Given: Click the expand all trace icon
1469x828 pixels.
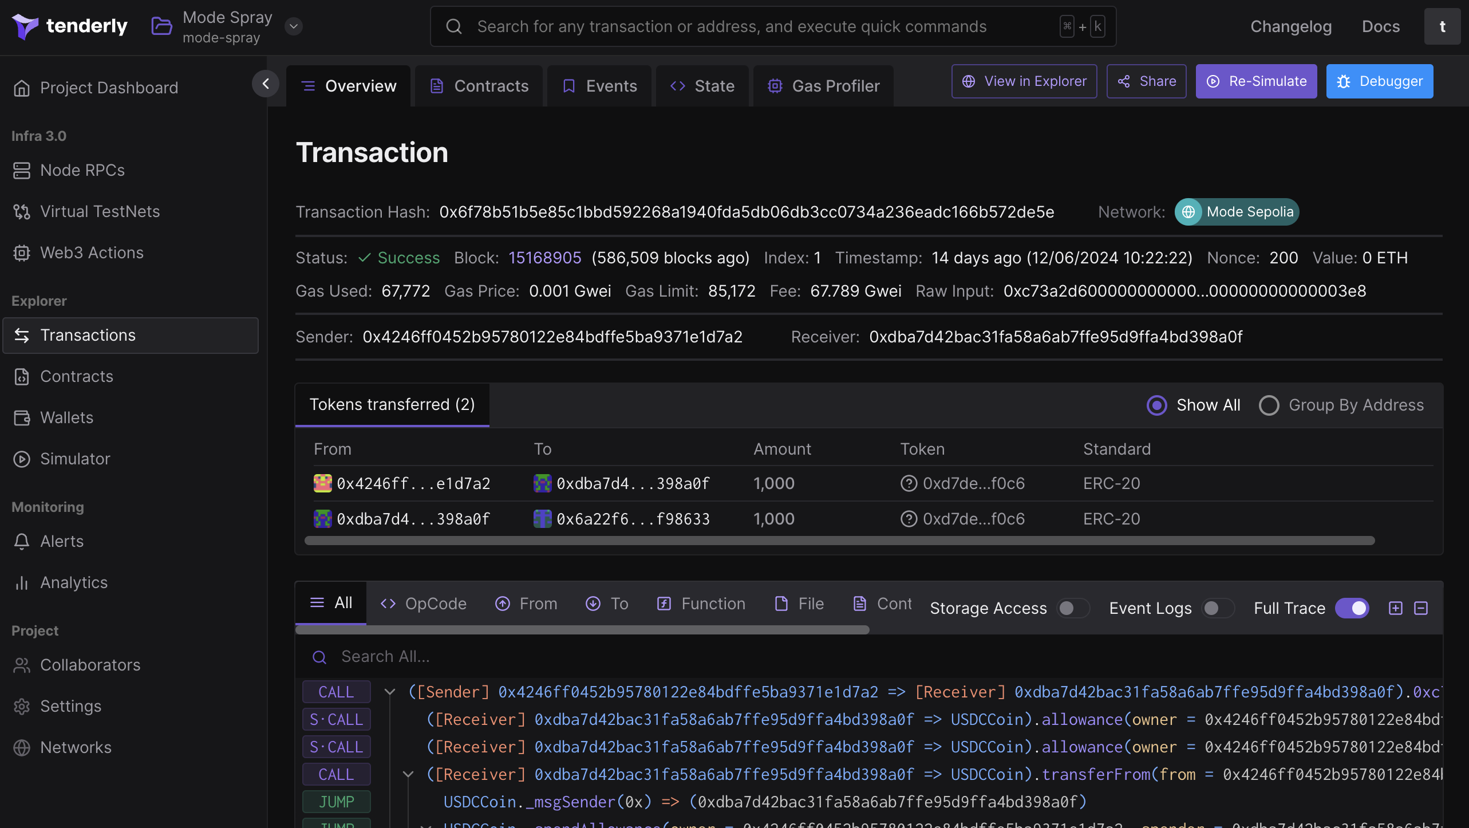Looking at the screenshot, I should pos(1396,608).
